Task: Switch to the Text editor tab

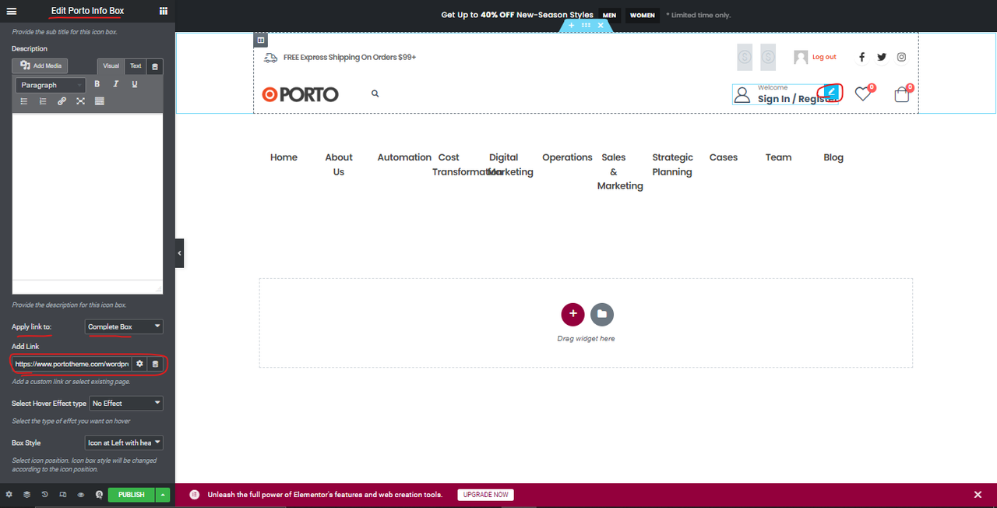Action: pyautogui.click(x=136, y=66)
